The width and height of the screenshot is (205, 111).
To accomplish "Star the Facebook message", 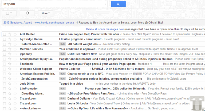I will tap(10, 64).
